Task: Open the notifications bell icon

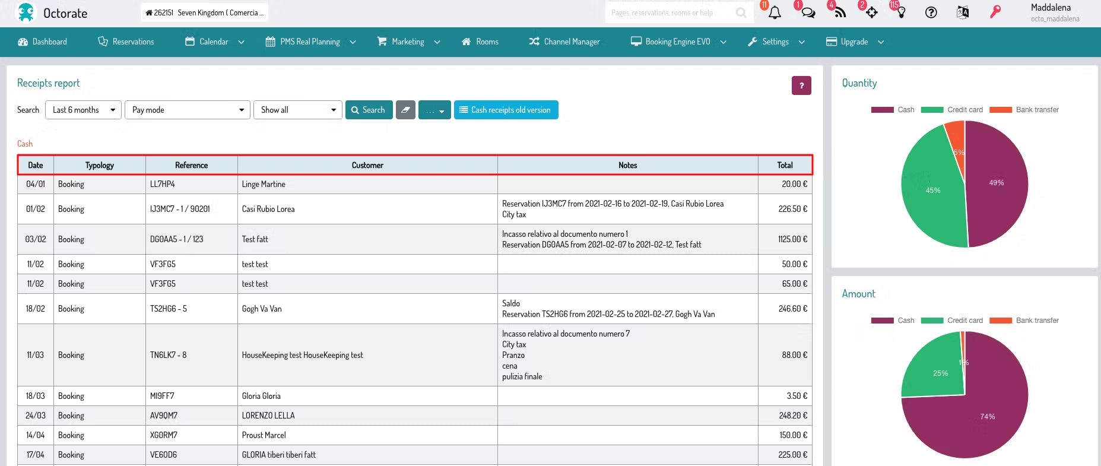Action: pos(775,12)
